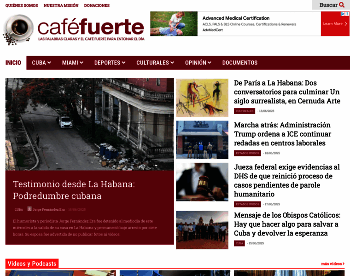Image resolution: width=350 pixels, height=276 pixels.
Task: Open the Havana street featured photo
Action: click(x=89, y=124)
